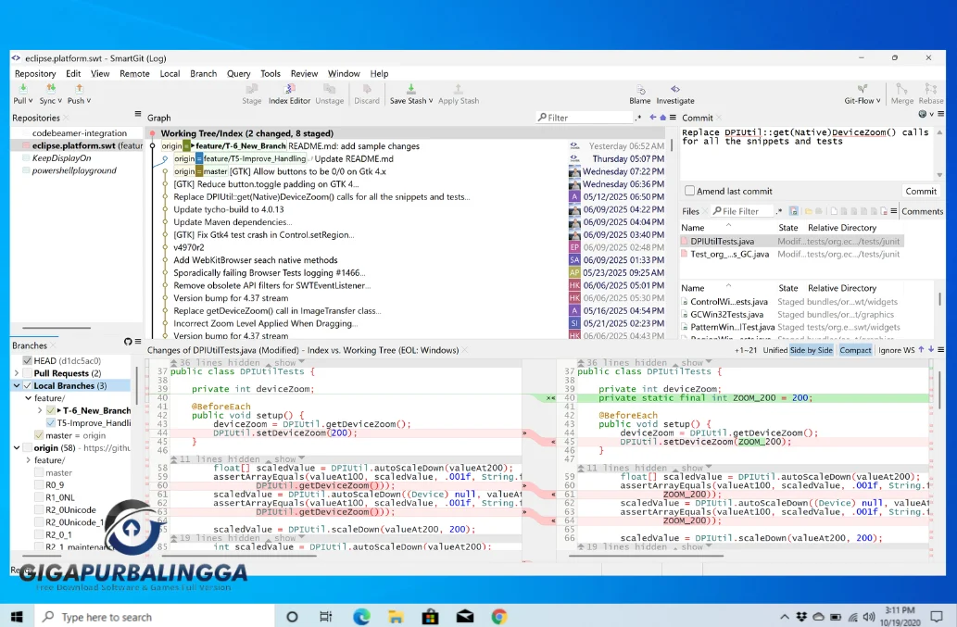Click the Rebase toolbar icon
957x627 pixels.
point(930,89)
